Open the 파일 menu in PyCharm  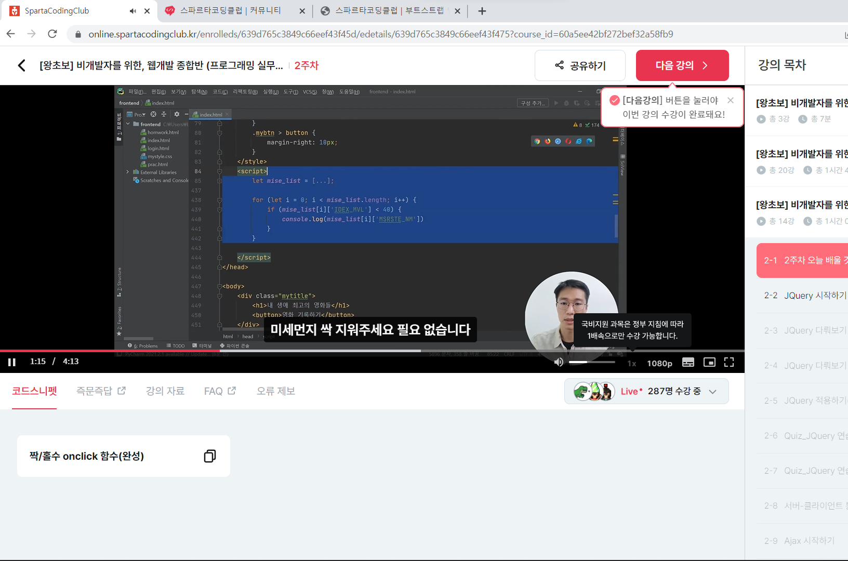(137, 92)
